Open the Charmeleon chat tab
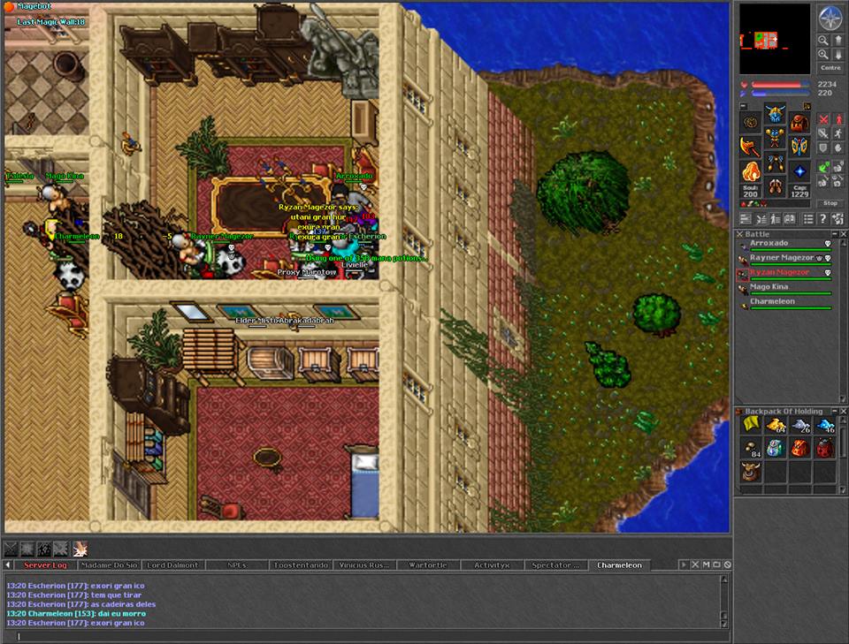 [619, 565]
